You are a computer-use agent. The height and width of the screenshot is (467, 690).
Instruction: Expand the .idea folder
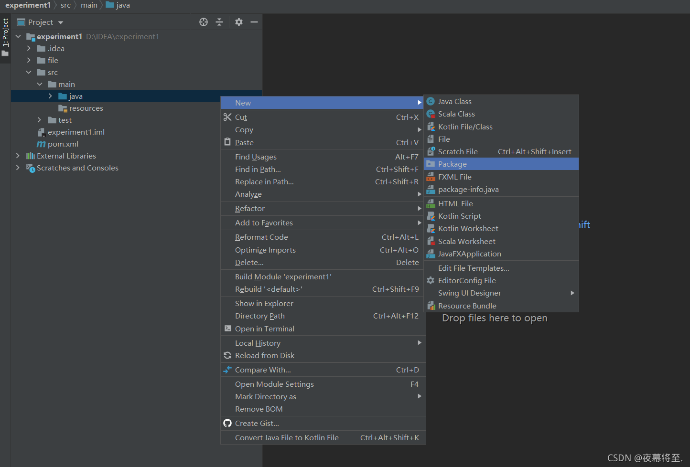point(29,48)
